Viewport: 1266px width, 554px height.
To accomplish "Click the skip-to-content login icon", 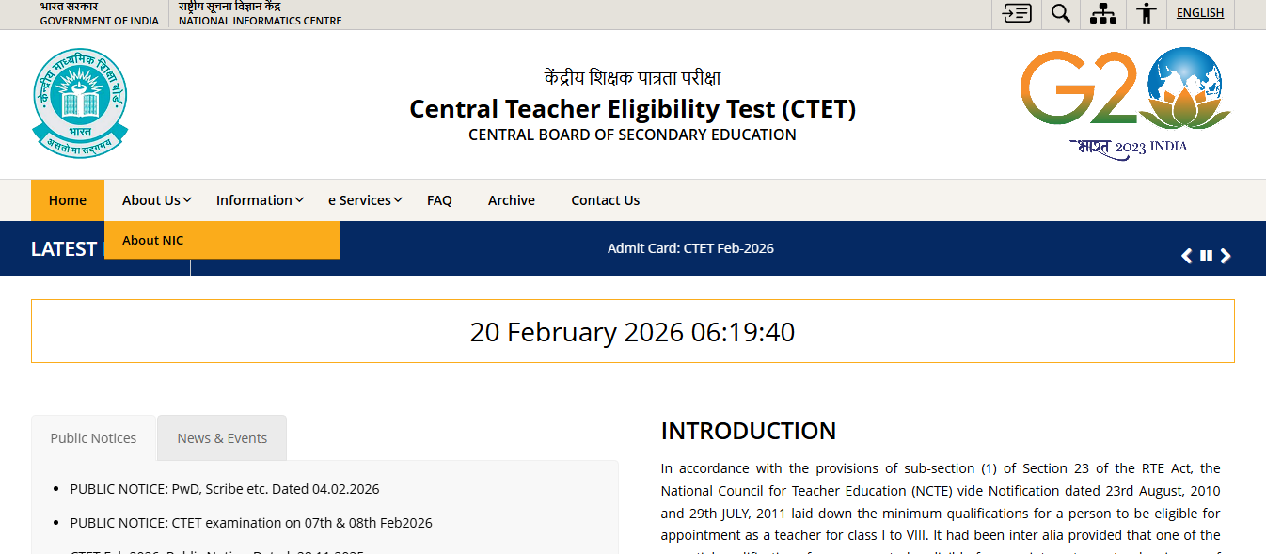I will click(x=1016, y=13).
